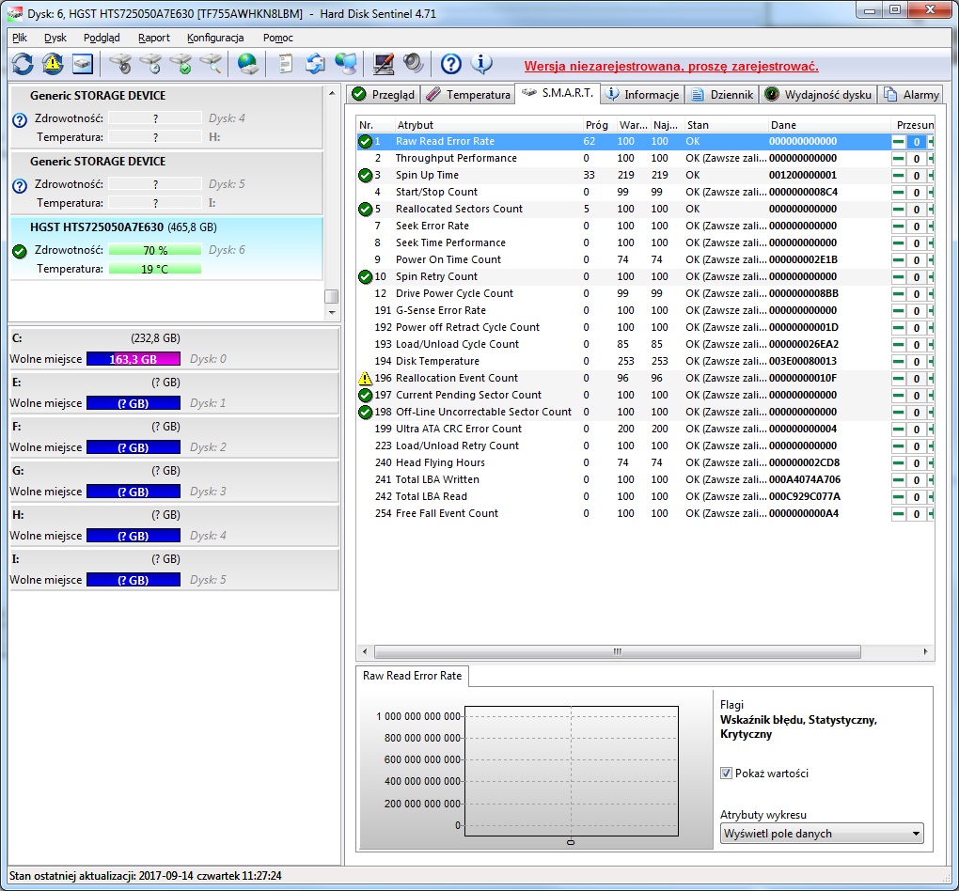Screen dimensions: 959x891
Task: Sort by the Atrybut column header
Action: (x=487, y=125)
